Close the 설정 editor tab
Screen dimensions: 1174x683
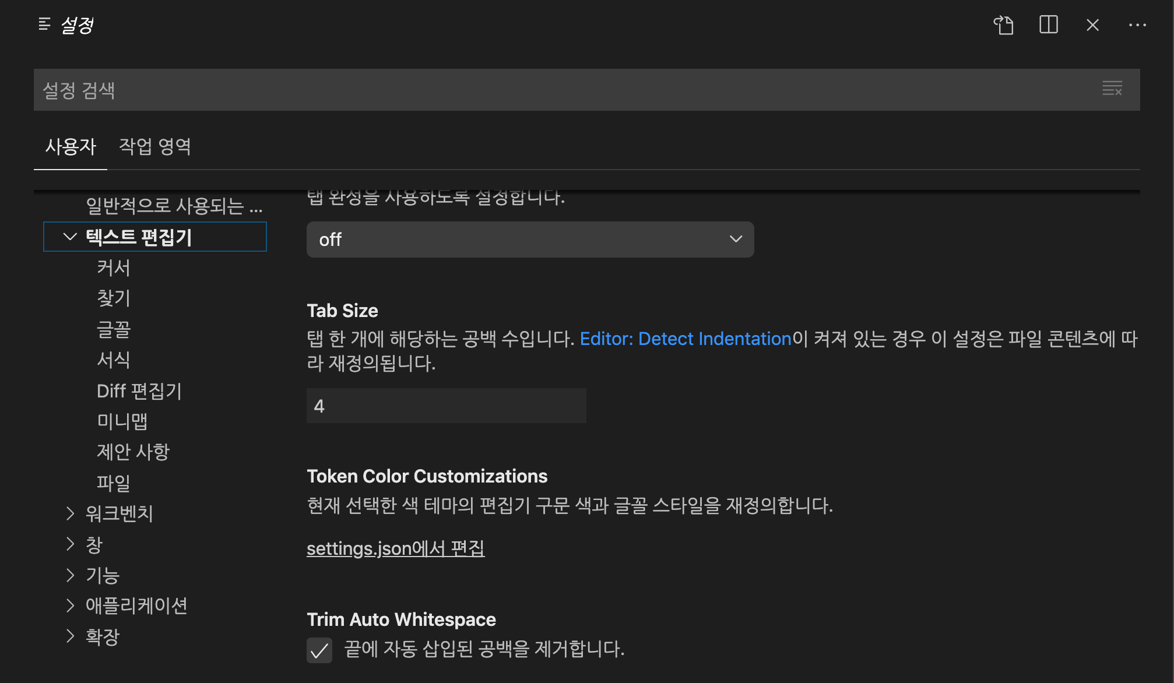(1092, 25)
